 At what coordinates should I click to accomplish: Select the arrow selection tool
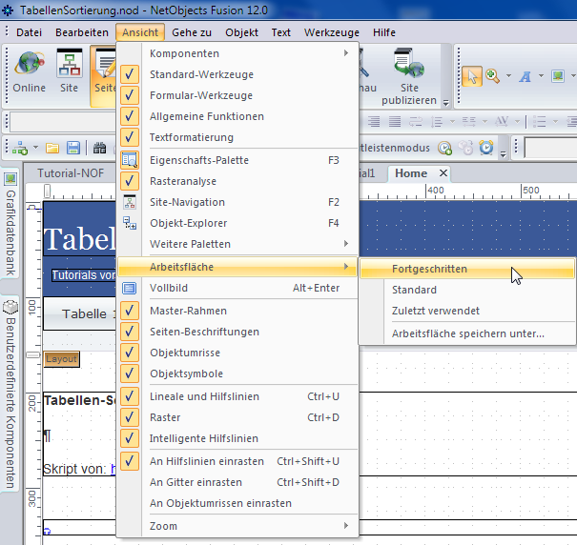471,76
